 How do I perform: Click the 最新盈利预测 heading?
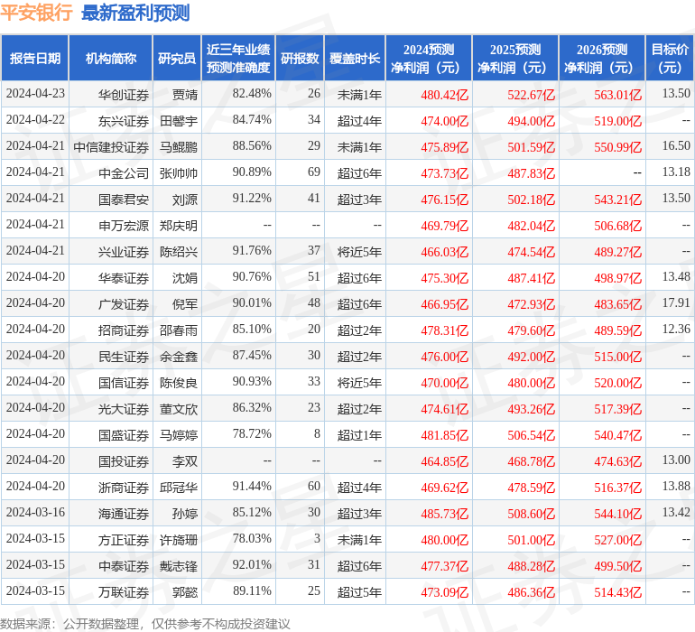pyautogui.click(x=135, y=13)
